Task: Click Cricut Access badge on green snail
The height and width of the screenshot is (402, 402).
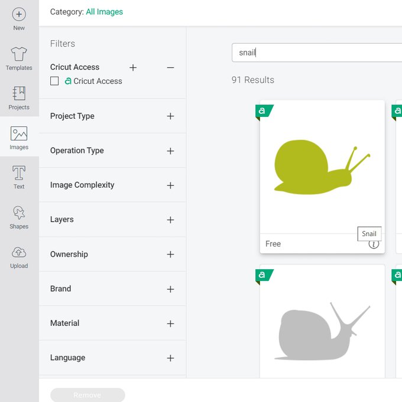Action: 263,111
